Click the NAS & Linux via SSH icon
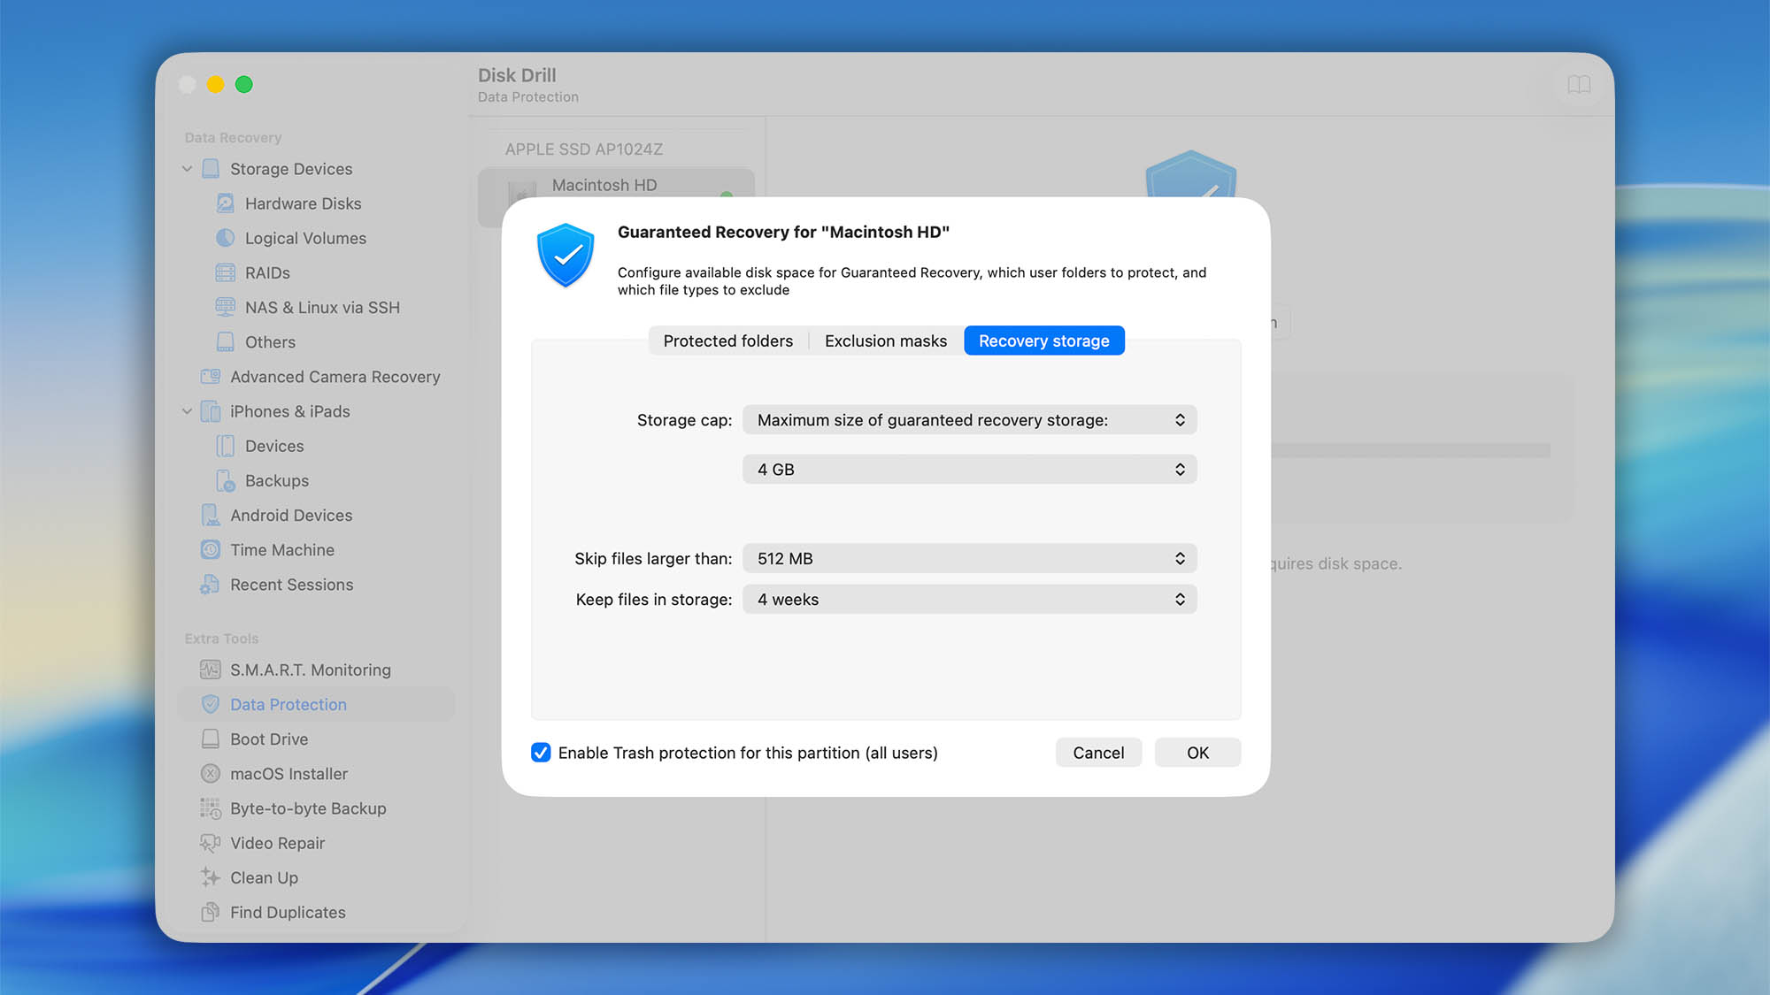This screenshot has height=995, width=1770. pos(226,307)
